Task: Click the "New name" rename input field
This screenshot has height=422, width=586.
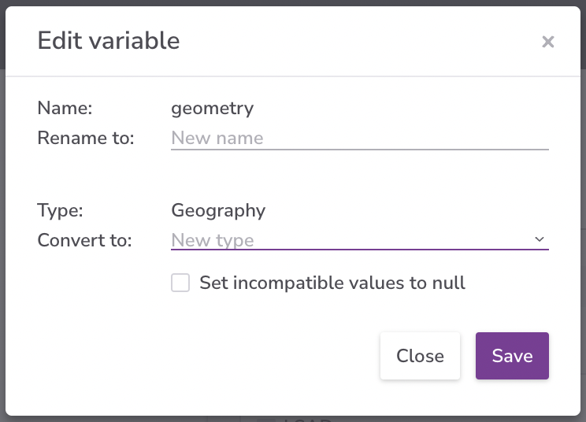Action: (x=359, y=138)
